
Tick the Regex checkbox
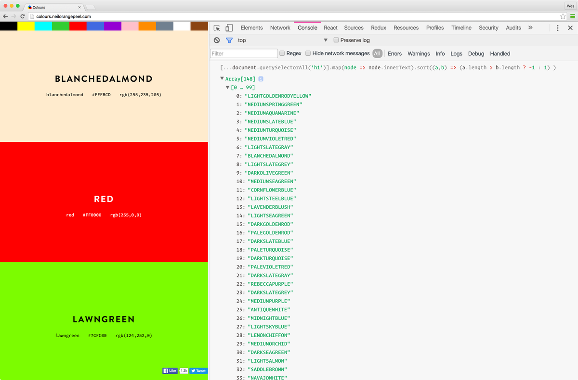point(282,53)
